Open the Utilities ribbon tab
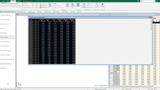The width and height of the screenshot is (160, 90). pyautogui.click(x=19, y=1)
